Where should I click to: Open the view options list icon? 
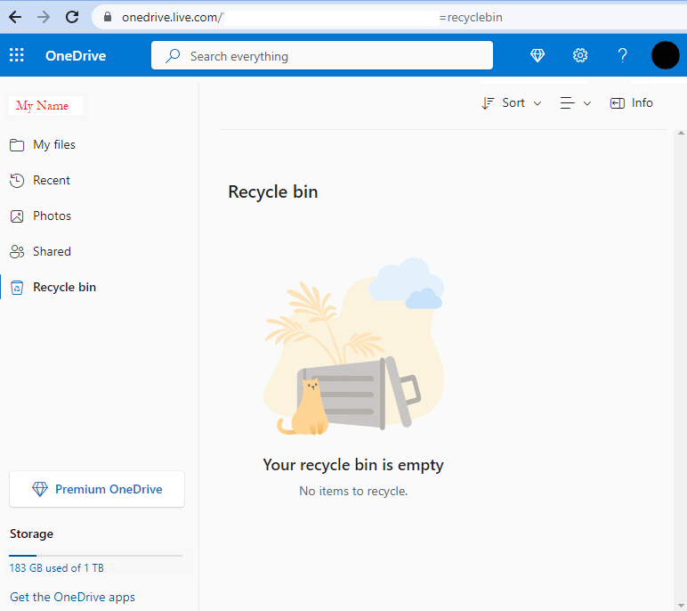[x=568, y=103]
